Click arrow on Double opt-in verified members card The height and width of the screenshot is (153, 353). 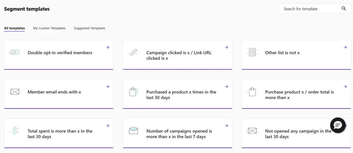pyautogui.click(x=108, y=47)
